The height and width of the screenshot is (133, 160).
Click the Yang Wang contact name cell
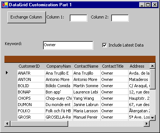click(87, 98)
